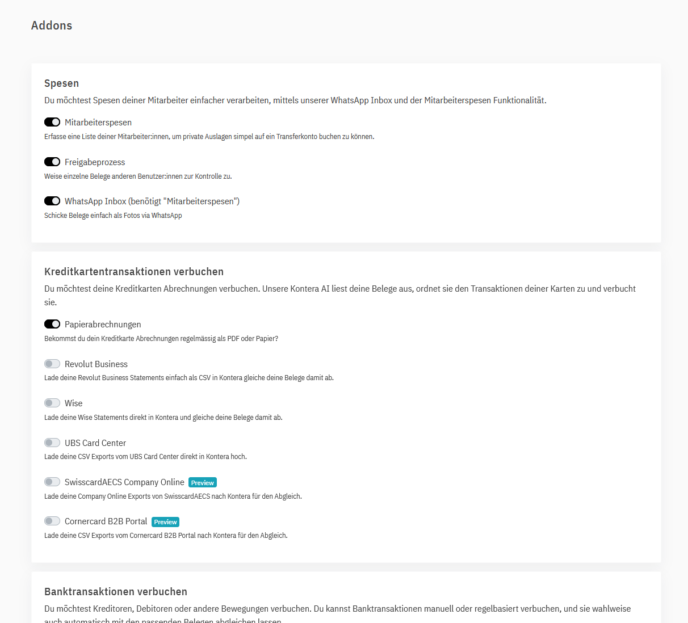
Task: Click the Revolut Business label
Action: 96,364
